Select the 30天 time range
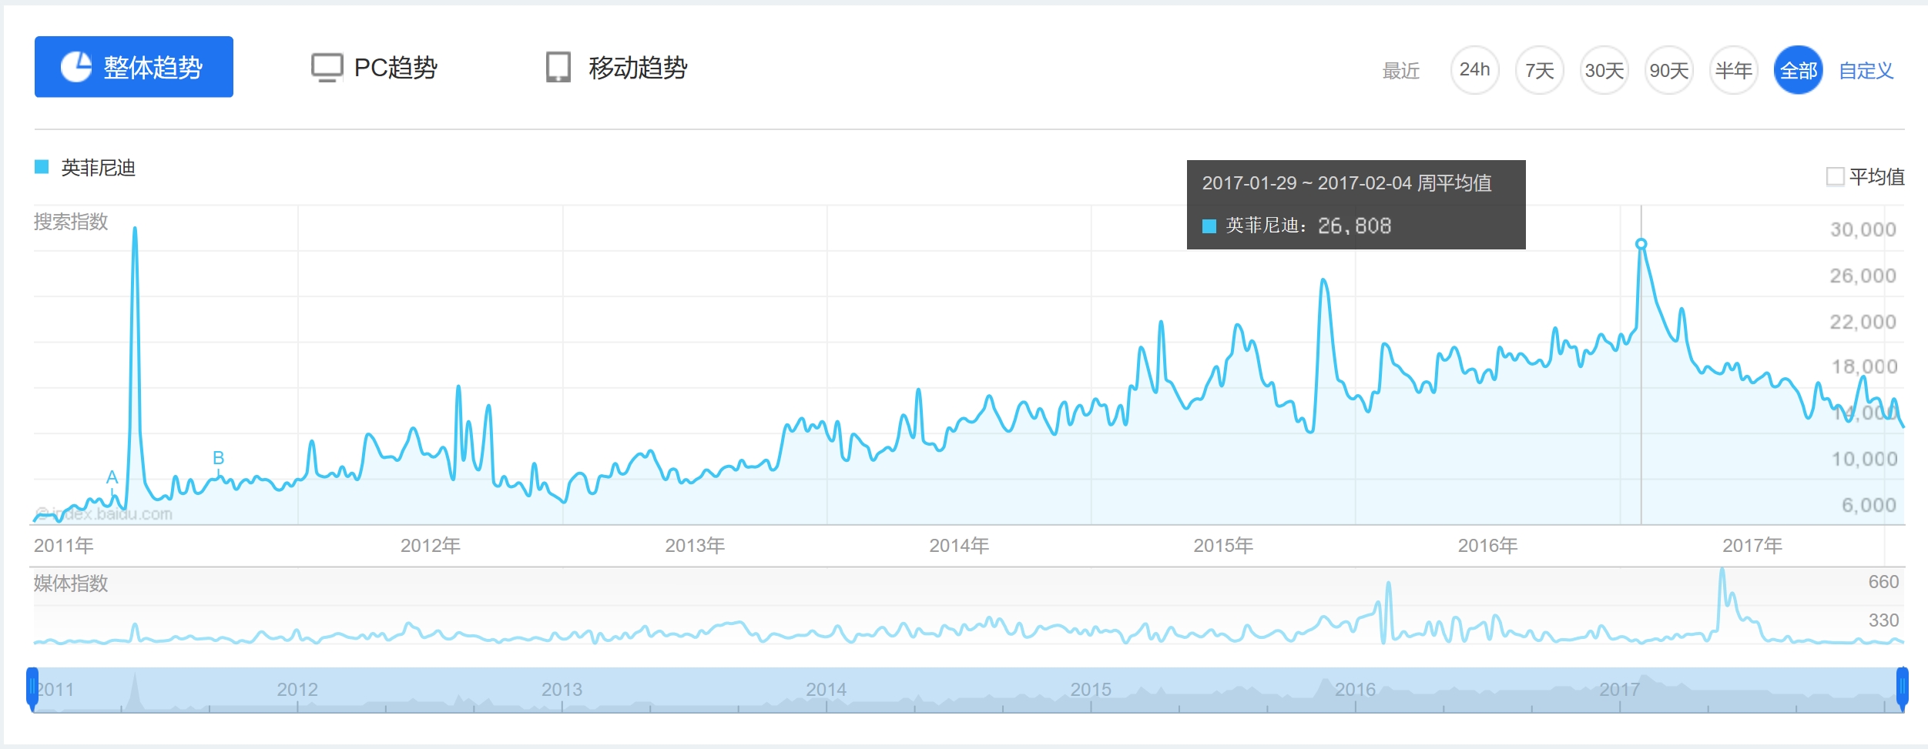This screenshot has width=1928, height=749. pos(1604,70)
